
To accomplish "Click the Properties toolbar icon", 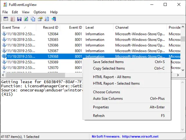I will click(40, 19).
